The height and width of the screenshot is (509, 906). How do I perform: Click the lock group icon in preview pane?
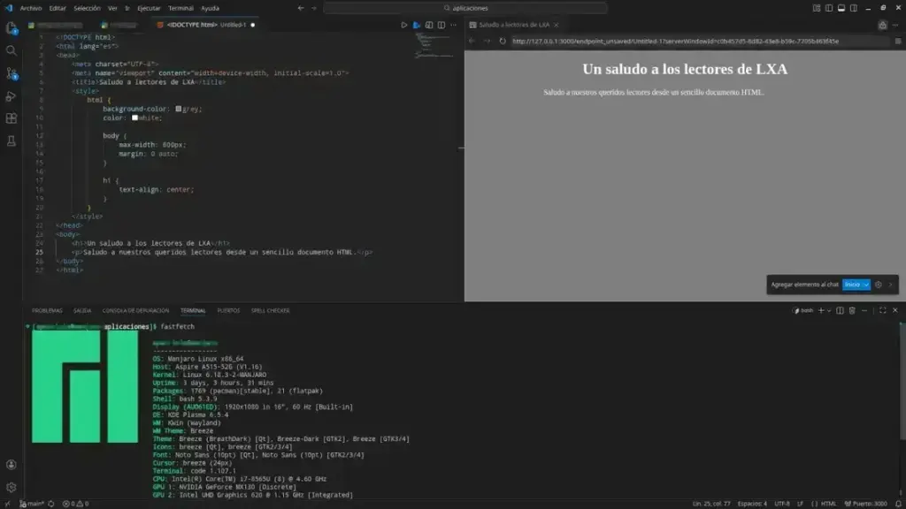[882, 25]
